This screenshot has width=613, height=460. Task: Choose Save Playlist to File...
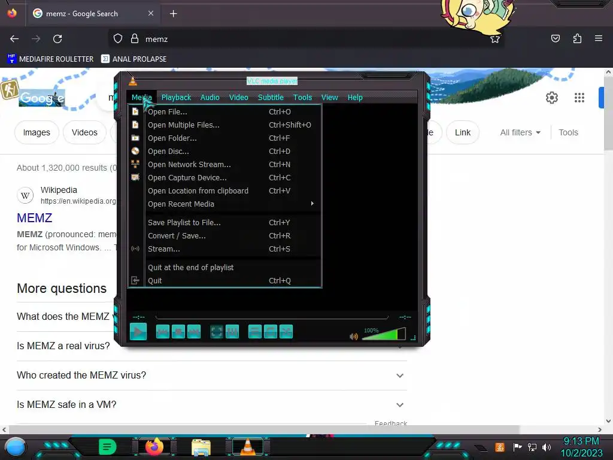pyautogui.click(x=233, y=223)
